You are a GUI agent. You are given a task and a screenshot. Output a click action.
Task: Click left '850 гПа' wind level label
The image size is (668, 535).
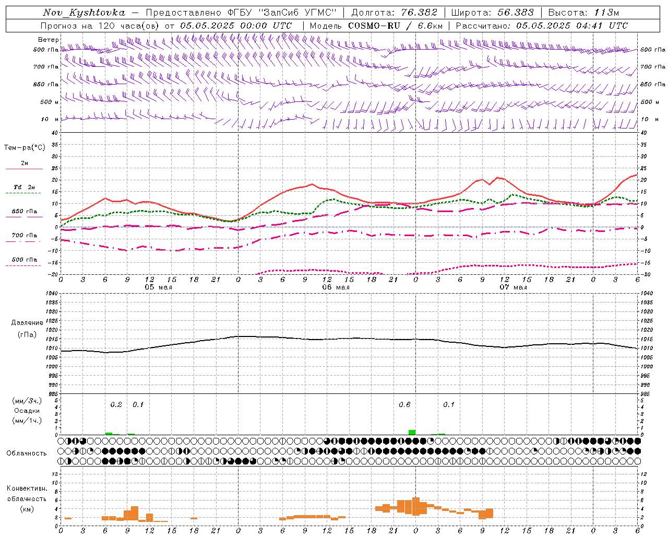coord(46,84)
